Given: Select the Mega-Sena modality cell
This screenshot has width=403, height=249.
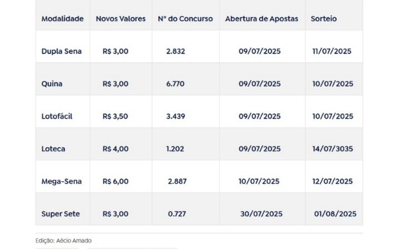Looking at the screenshot, I should (x=62, y=182).
